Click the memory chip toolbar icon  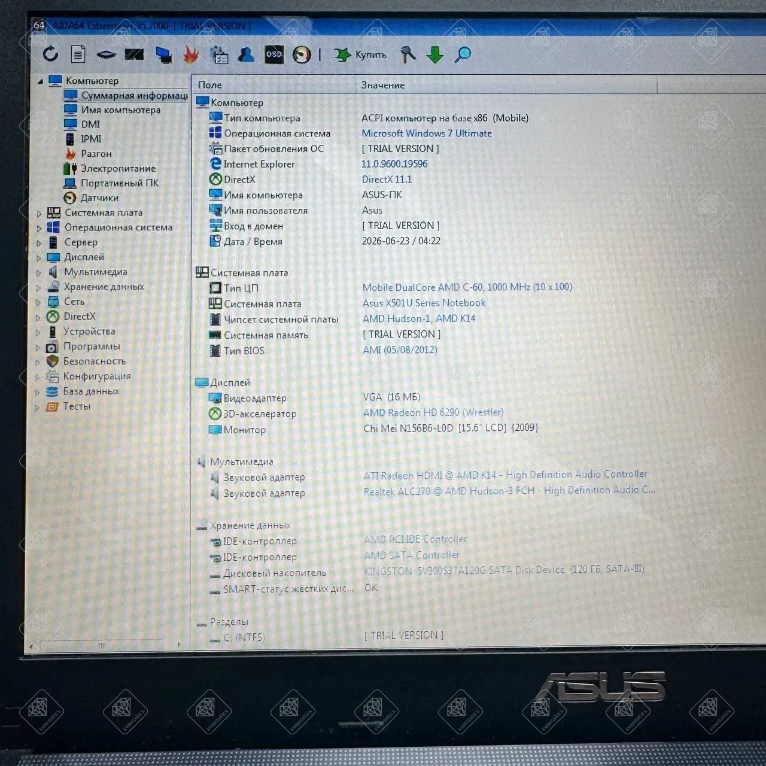pyautogui.click(x=106, y=55)
